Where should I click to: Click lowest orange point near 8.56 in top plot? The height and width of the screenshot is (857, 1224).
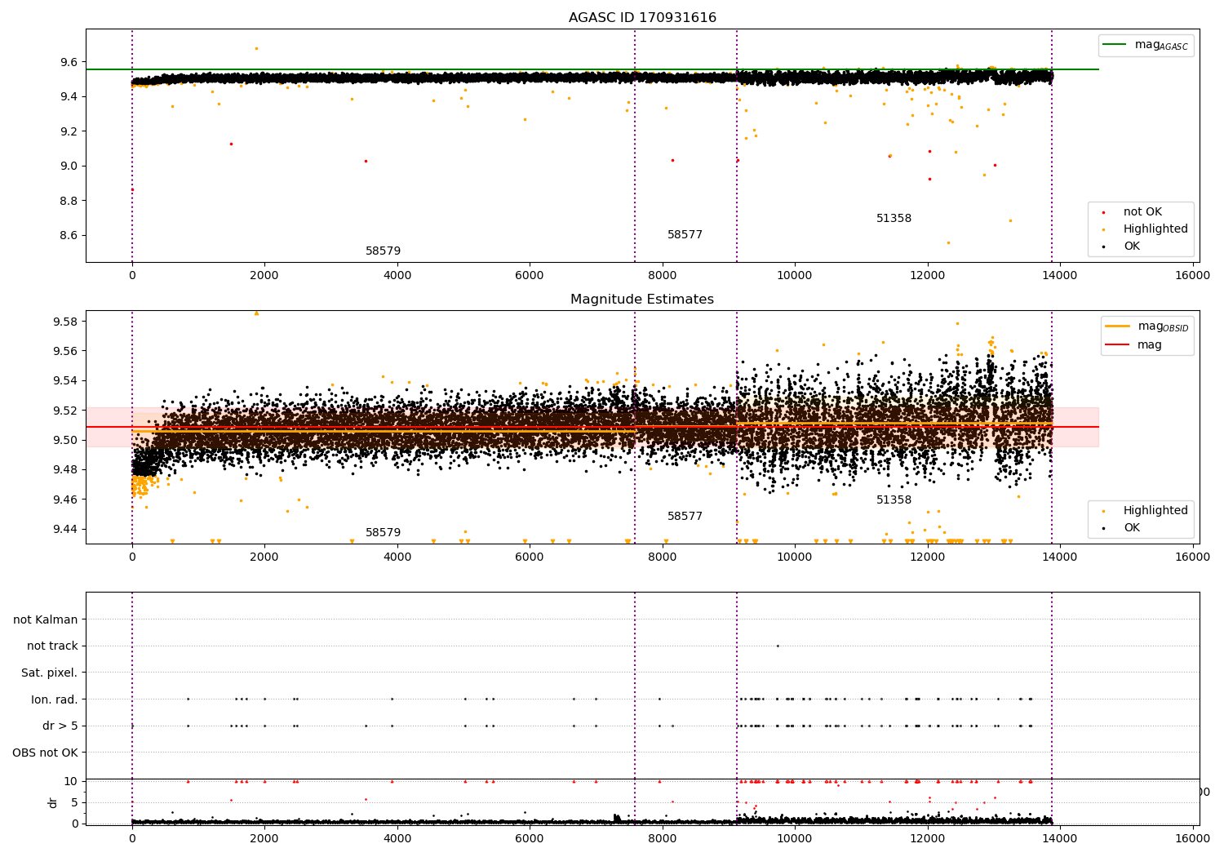(948, 242)
